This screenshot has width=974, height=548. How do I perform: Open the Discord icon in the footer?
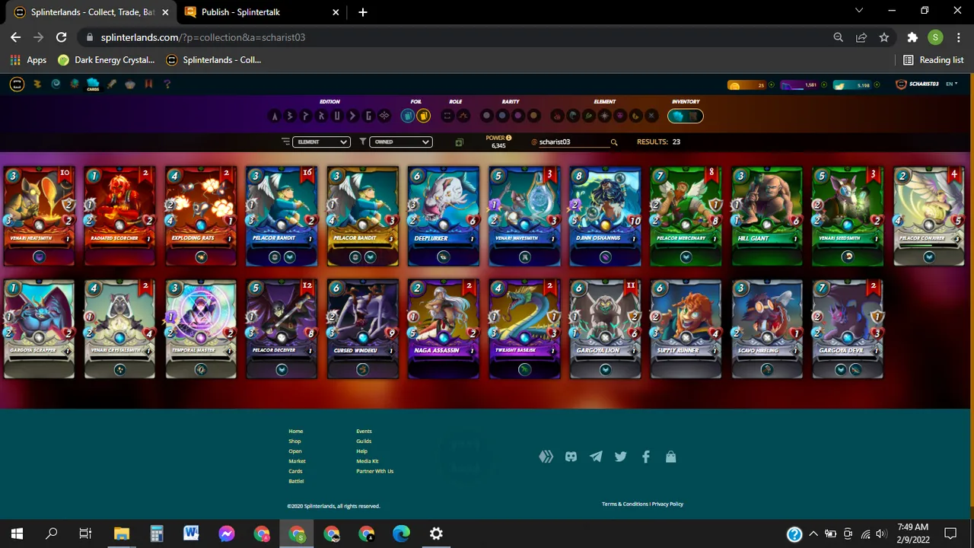(x=571, y=457)
